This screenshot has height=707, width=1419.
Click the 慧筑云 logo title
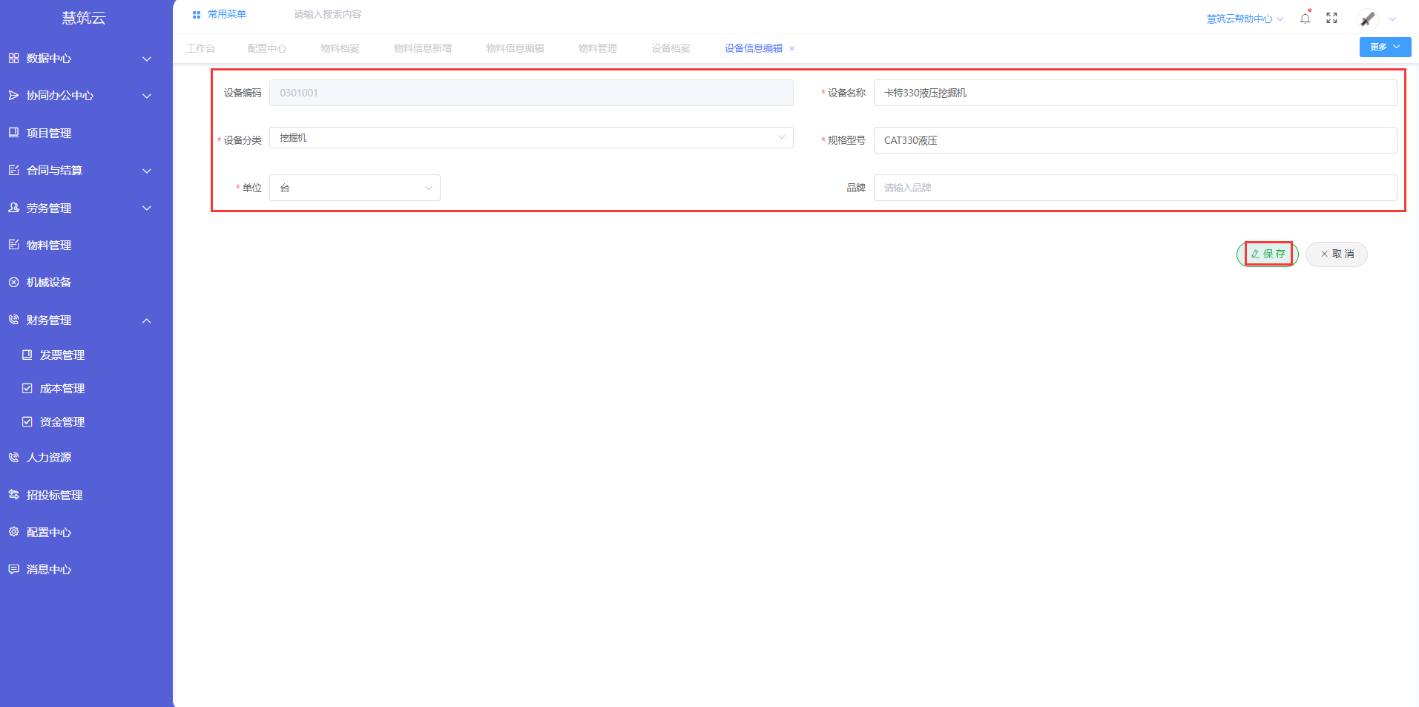pos(84,18)
